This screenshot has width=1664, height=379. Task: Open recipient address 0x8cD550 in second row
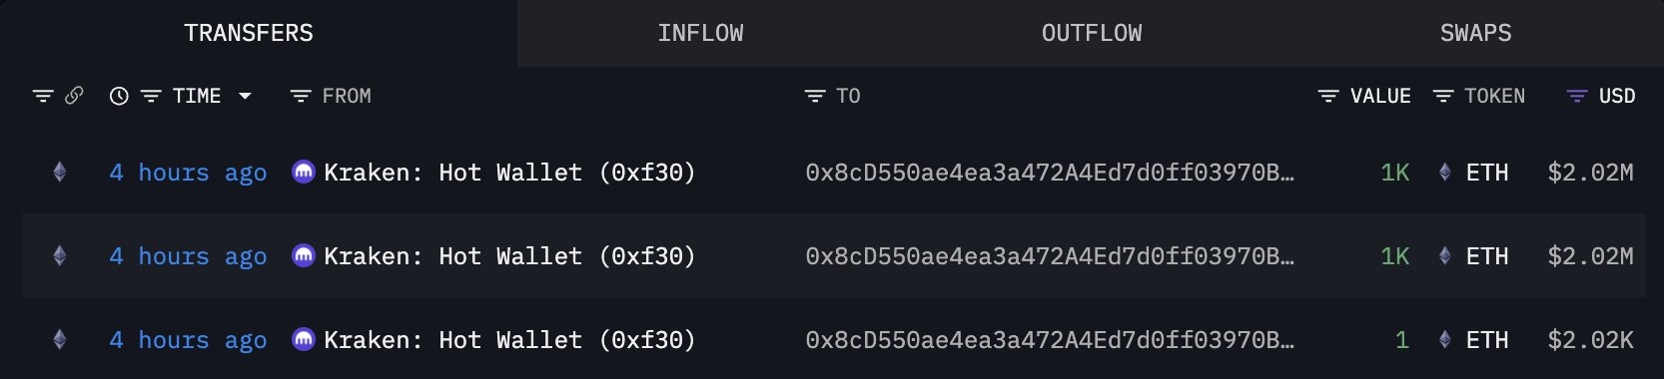(1050, 256)
